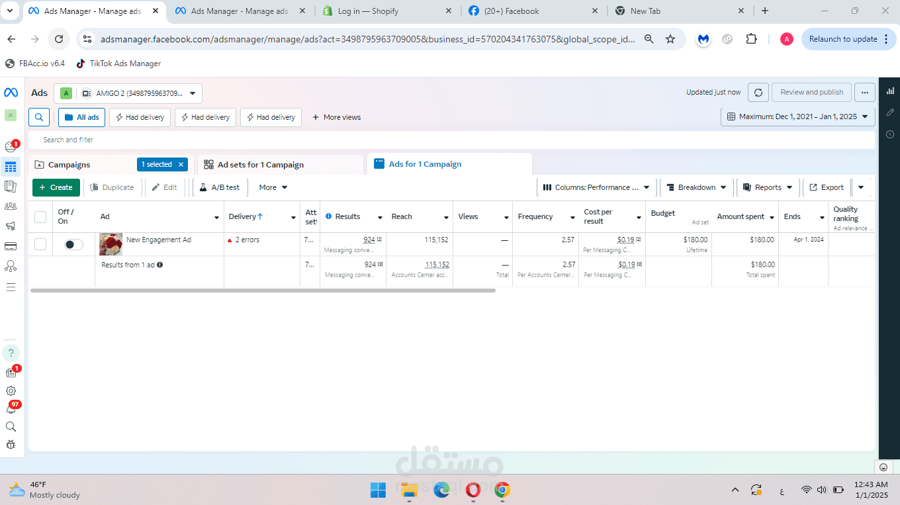The height and width of the screenshot is (505, 900).
Task: Open the All tools hamburger menu
Action: coord(11,287)
